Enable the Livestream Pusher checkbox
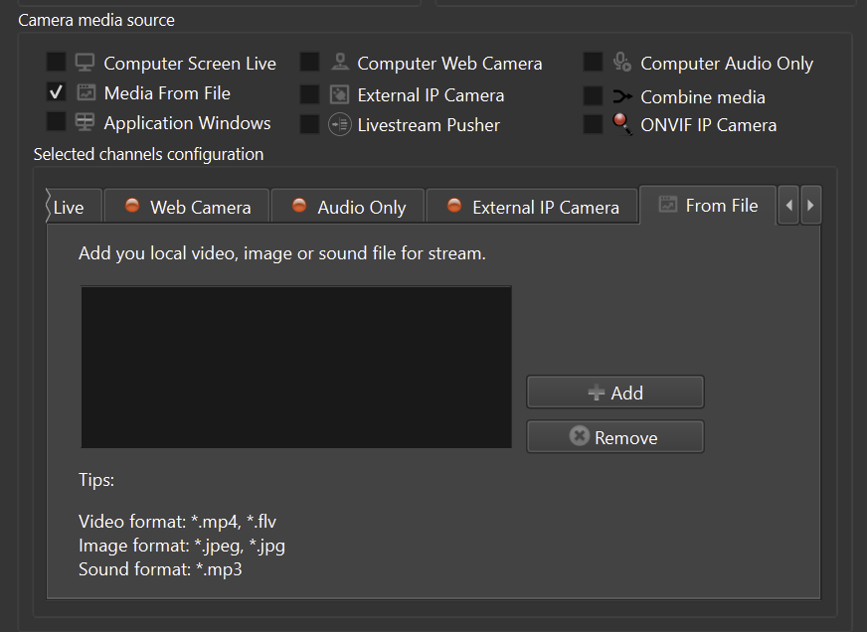 tap(310, 124)
